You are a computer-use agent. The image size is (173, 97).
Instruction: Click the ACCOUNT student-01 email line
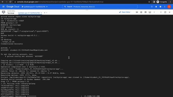(x=24, y=50)
